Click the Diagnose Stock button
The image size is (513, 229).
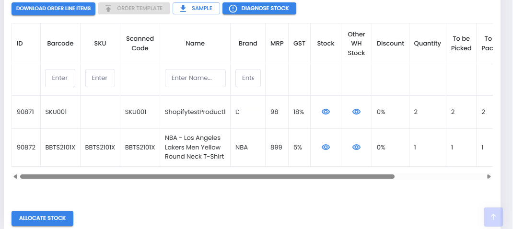[259, 9]
